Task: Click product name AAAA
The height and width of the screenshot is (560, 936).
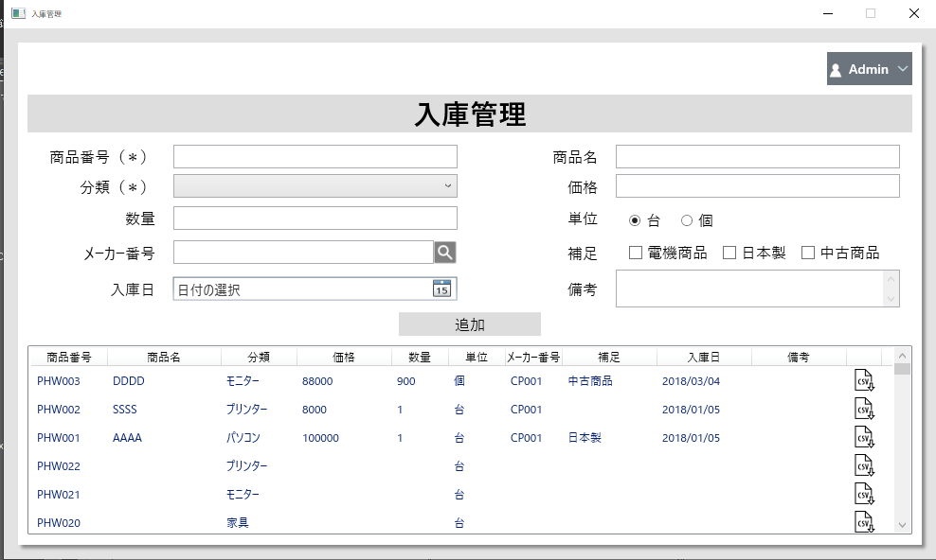Action: pos(127,437)
